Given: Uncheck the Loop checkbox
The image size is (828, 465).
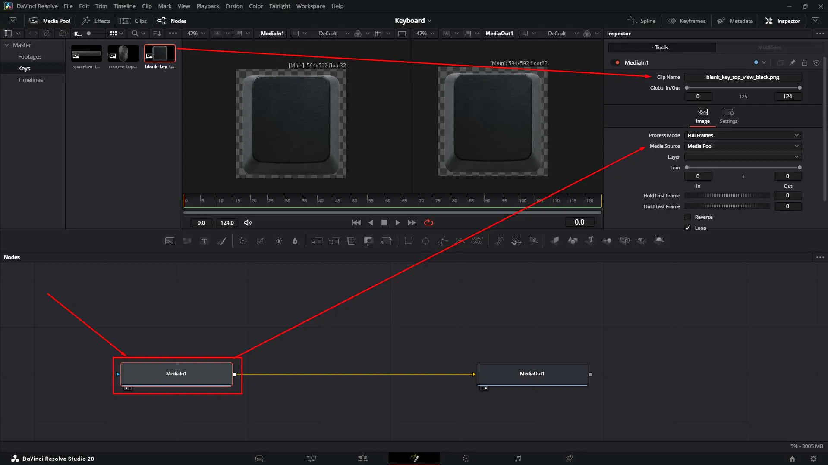Looking at the screenshot, I should 687,228.
